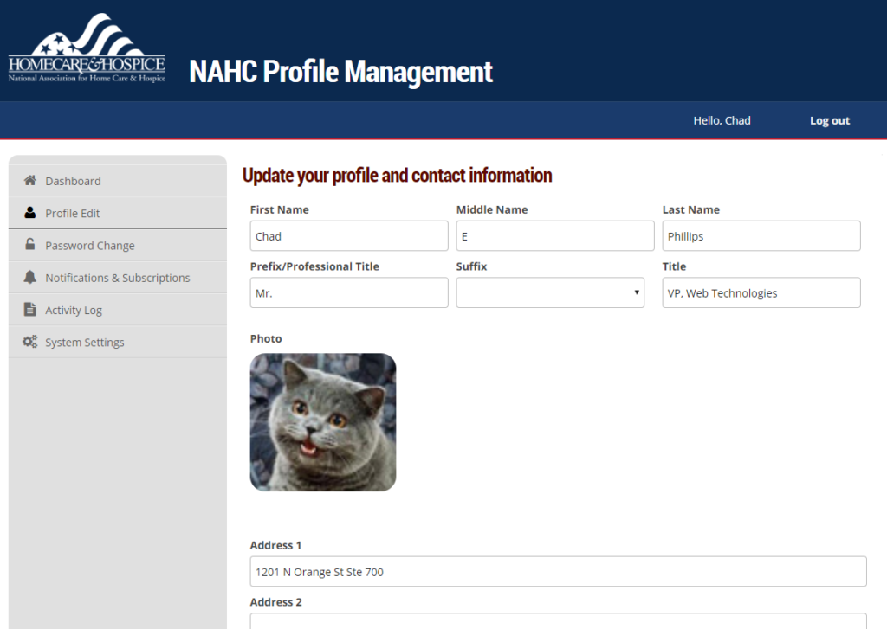Click the Hello, Chad greeting
Screen dimensions: 887x629
pos(722,121)
